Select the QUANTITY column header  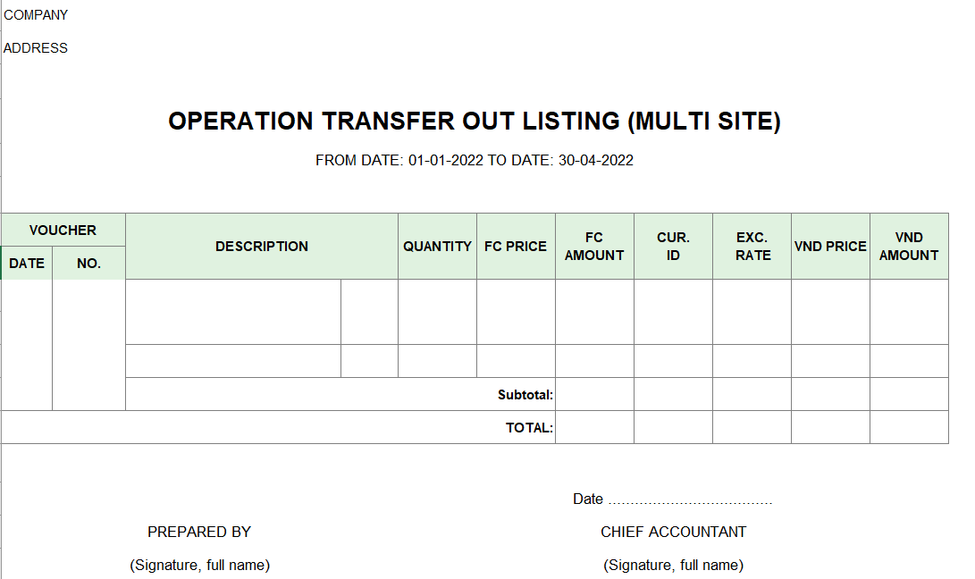pos(437,247)
